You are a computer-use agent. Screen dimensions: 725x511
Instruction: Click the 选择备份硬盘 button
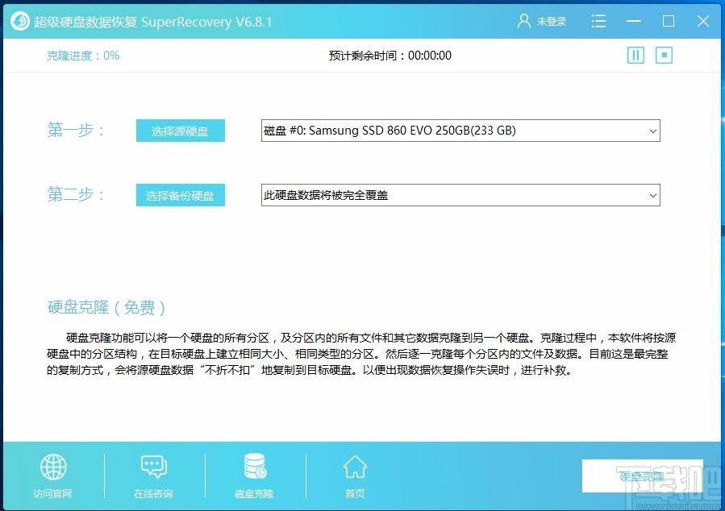(x=181, y=195)
